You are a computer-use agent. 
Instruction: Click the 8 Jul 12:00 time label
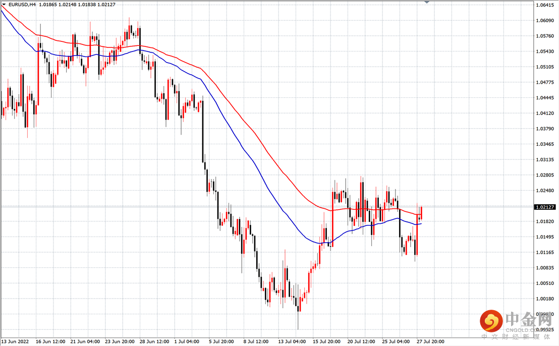click(x=256, y=341)
